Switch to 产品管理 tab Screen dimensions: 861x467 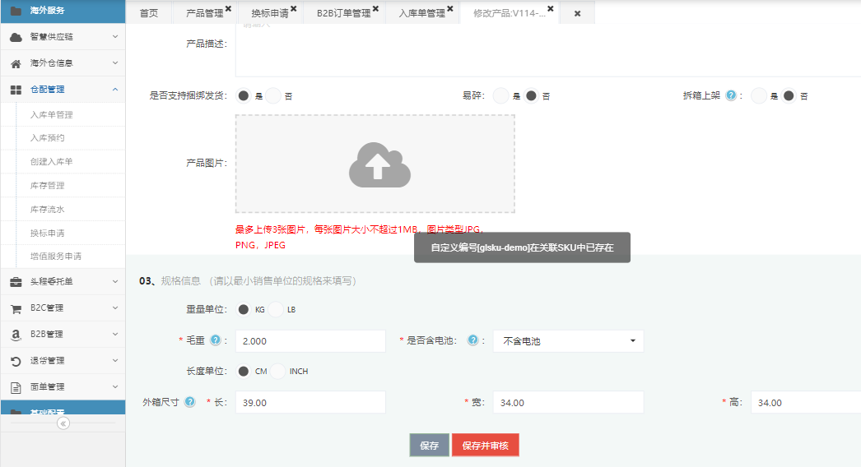pyautogui.click(x=204, y=13)
